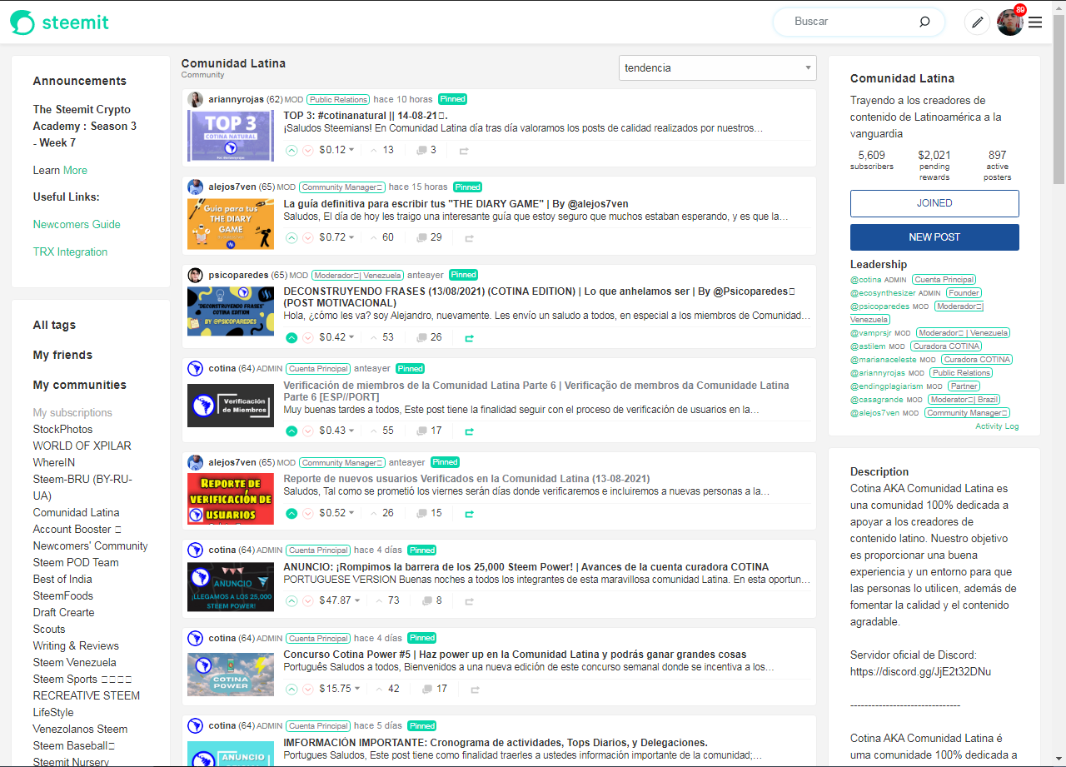This screenshot has width=1066, height=767.
Task: Select All tags in sidebar
Action: click(x=54, y=325)
